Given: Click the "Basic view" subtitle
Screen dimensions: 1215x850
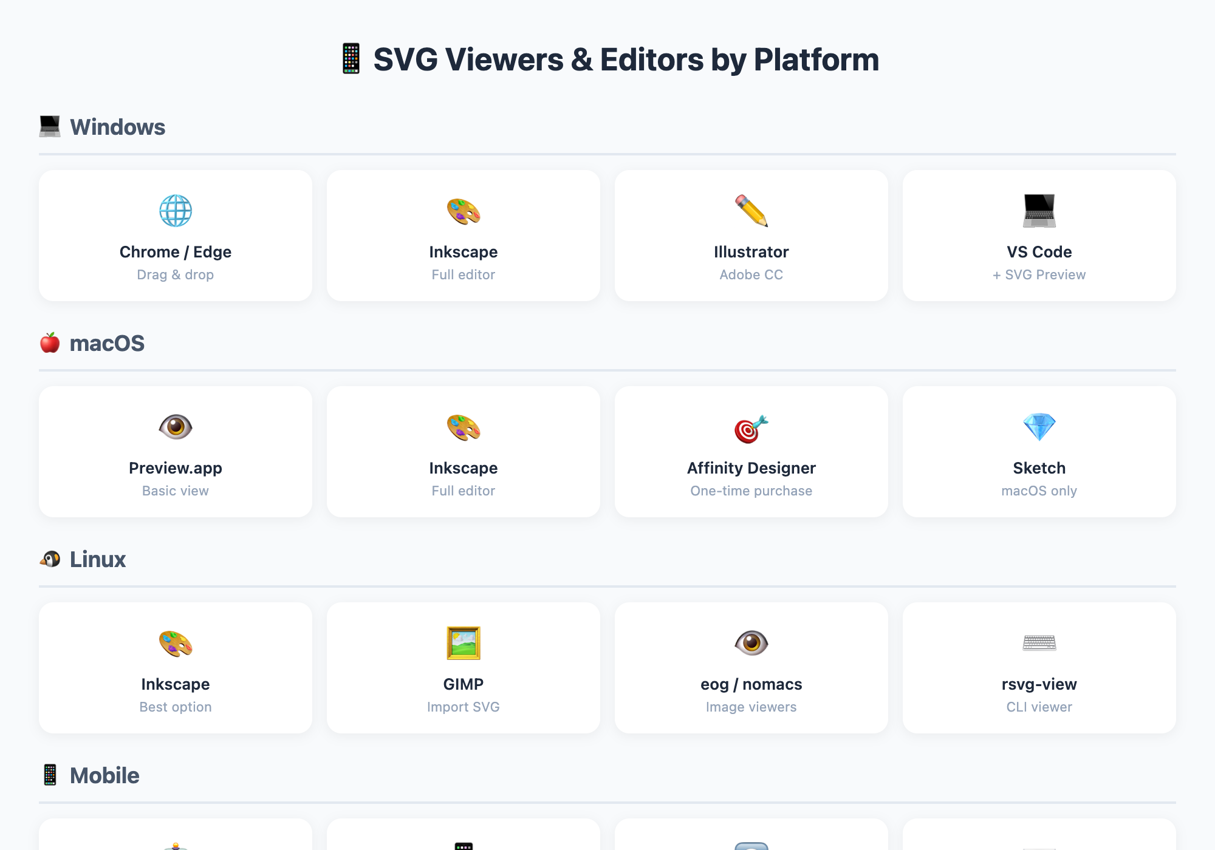Looking at the screenshot, I should click(176, 491).
